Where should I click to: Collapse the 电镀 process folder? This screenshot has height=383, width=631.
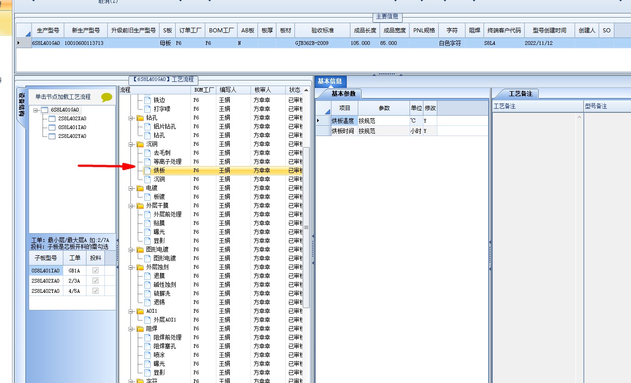(x=131, y=188)
